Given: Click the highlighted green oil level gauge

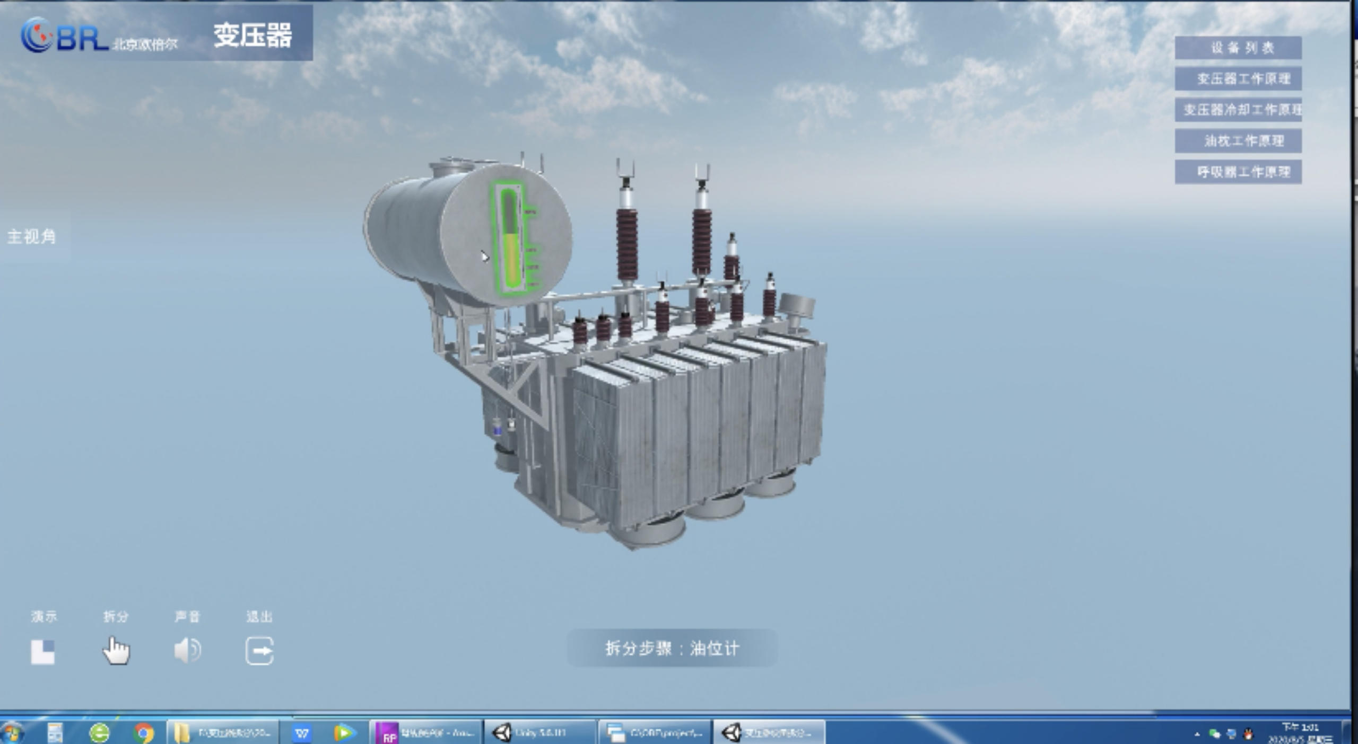Looking at the screenshot, I should click(x=510, y=238).
